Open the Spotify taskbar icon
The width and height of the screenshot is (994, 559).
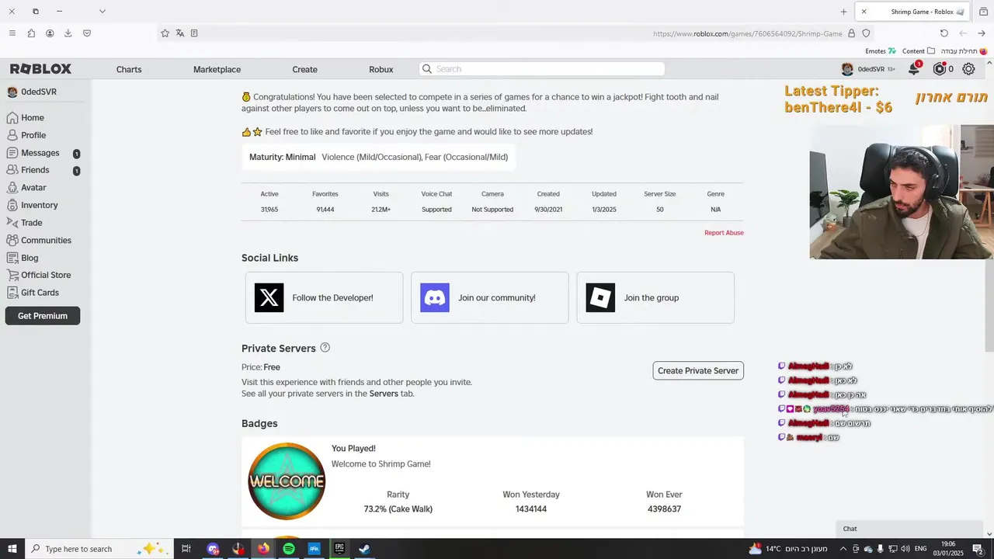(x=289, y=549)
